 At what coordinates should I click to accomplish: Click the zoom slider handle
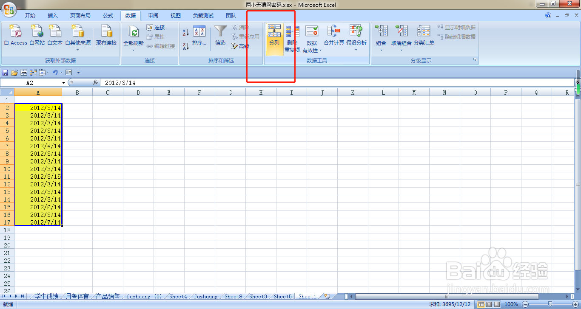tap(550, 304)
